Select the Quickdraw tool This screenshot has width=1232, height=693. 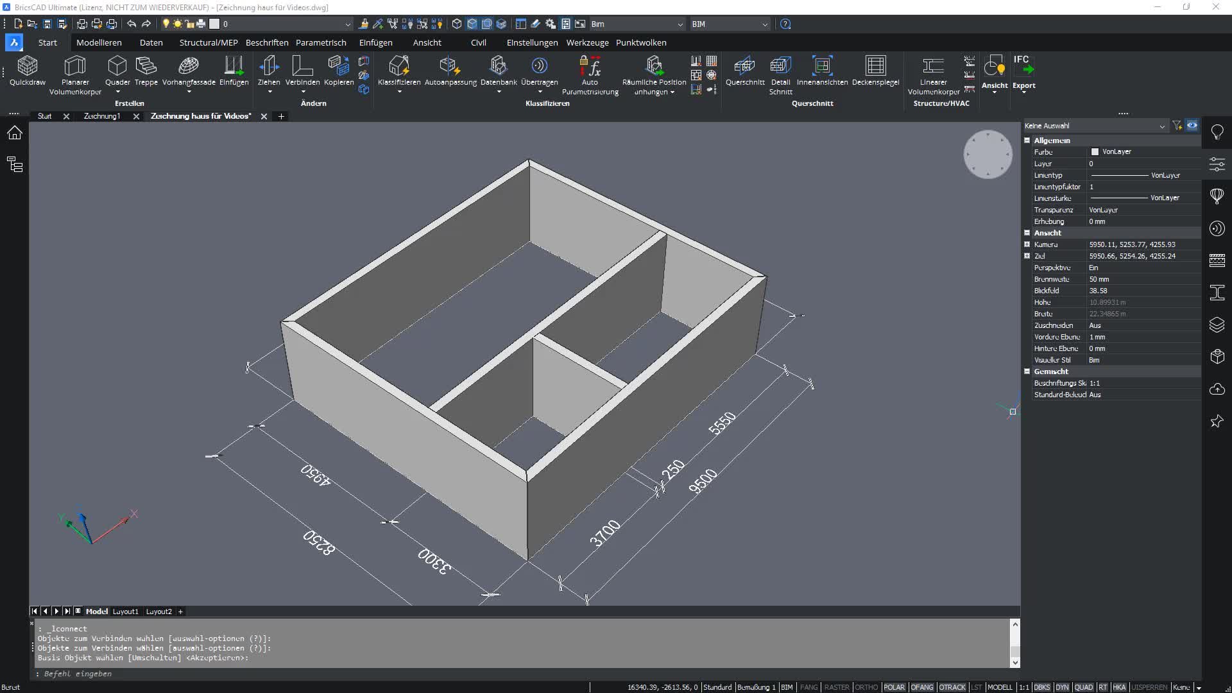pos(28,71)
